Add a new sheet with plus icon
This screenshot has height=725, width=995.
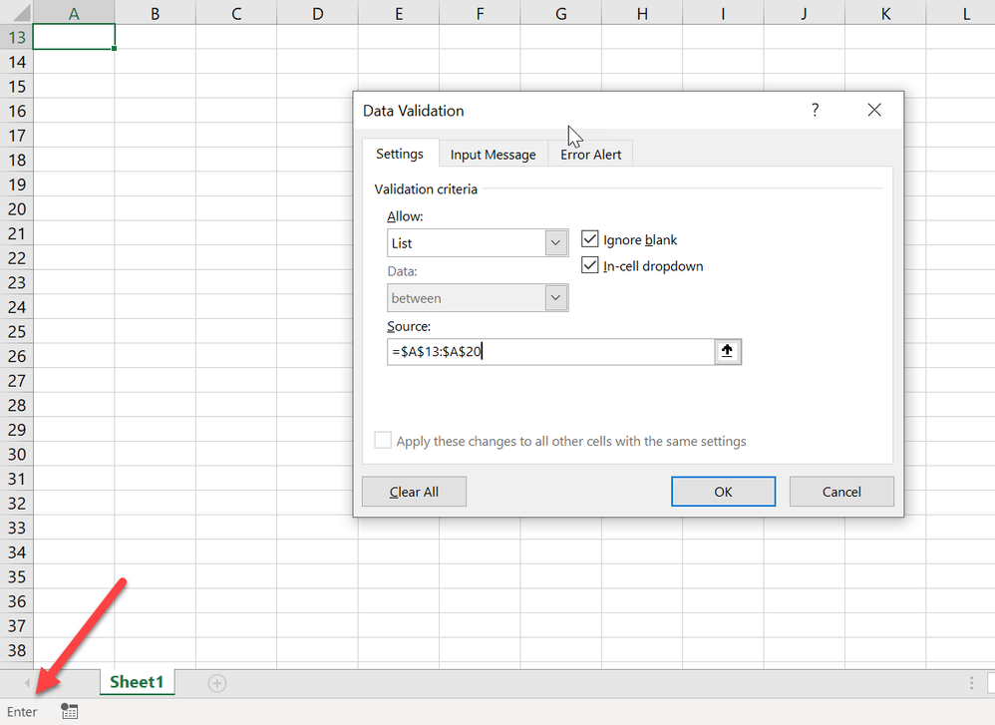click(217, 683)
